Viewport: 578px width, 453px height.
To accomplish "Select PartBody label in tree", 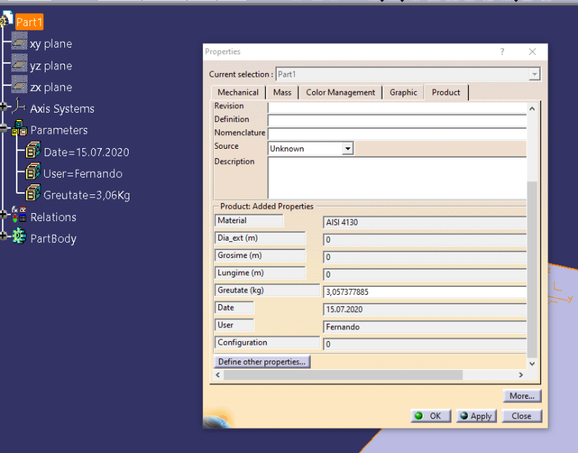I will [53, 238].
